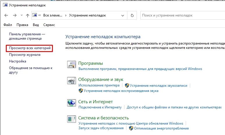Click the title bar window icon

tap(5, 5)
